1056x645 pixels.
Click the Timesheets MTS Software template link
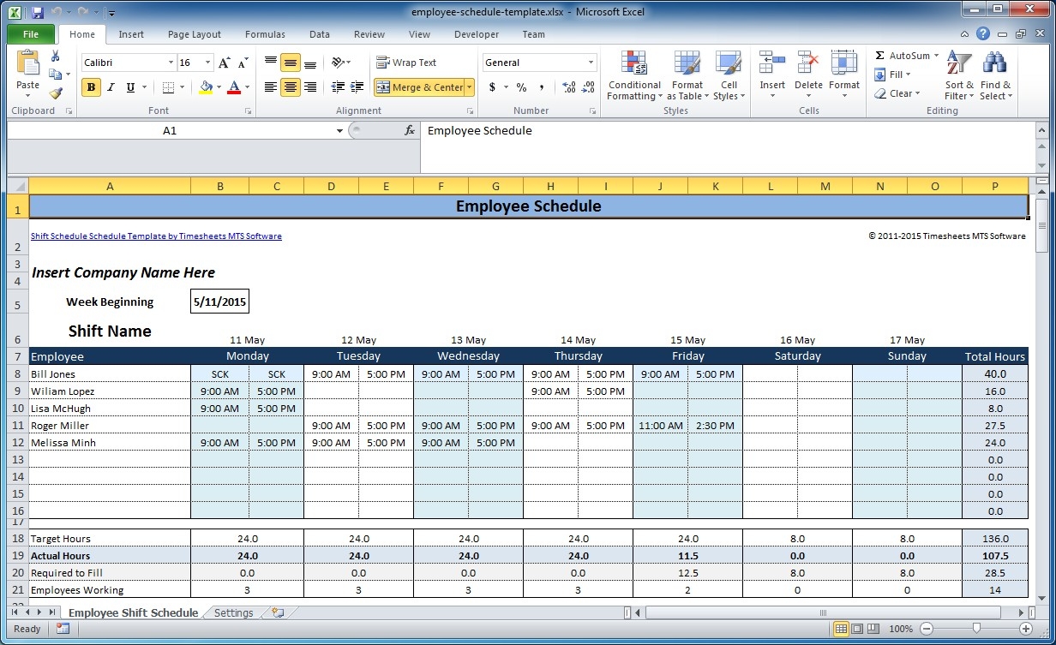point(155,236)
